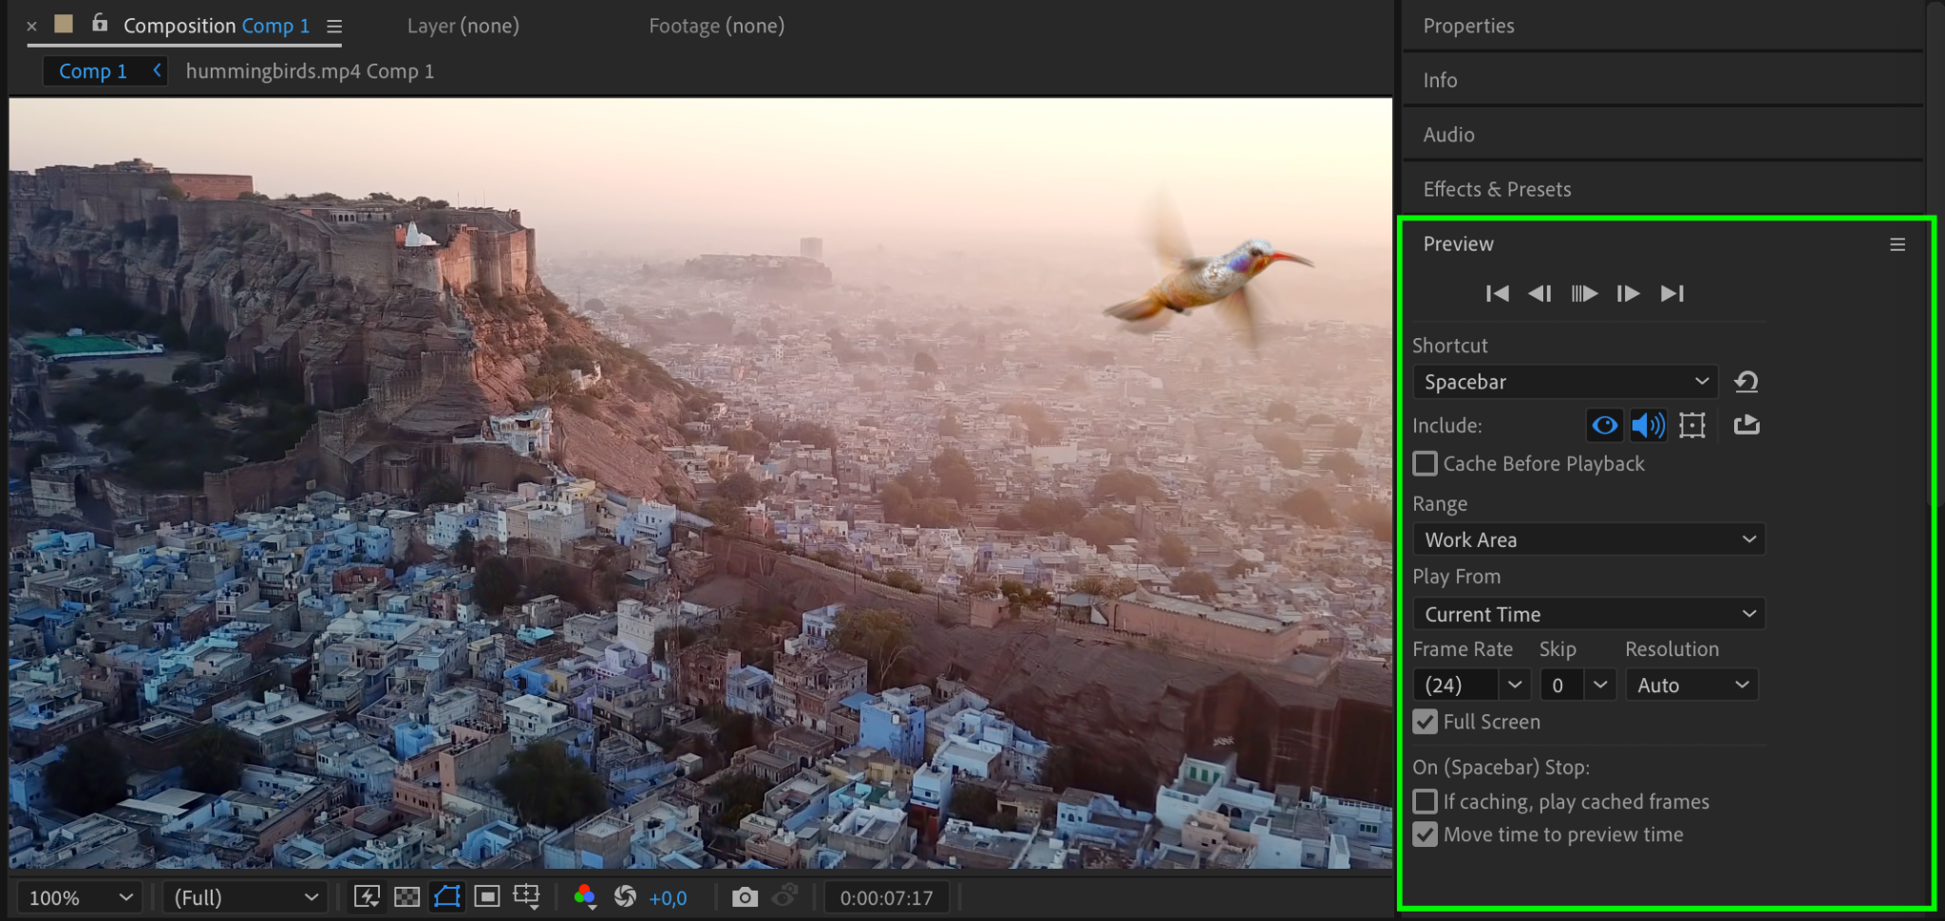
Task: Adjust the exposure value +0,0
Action: tap(669, 898)
